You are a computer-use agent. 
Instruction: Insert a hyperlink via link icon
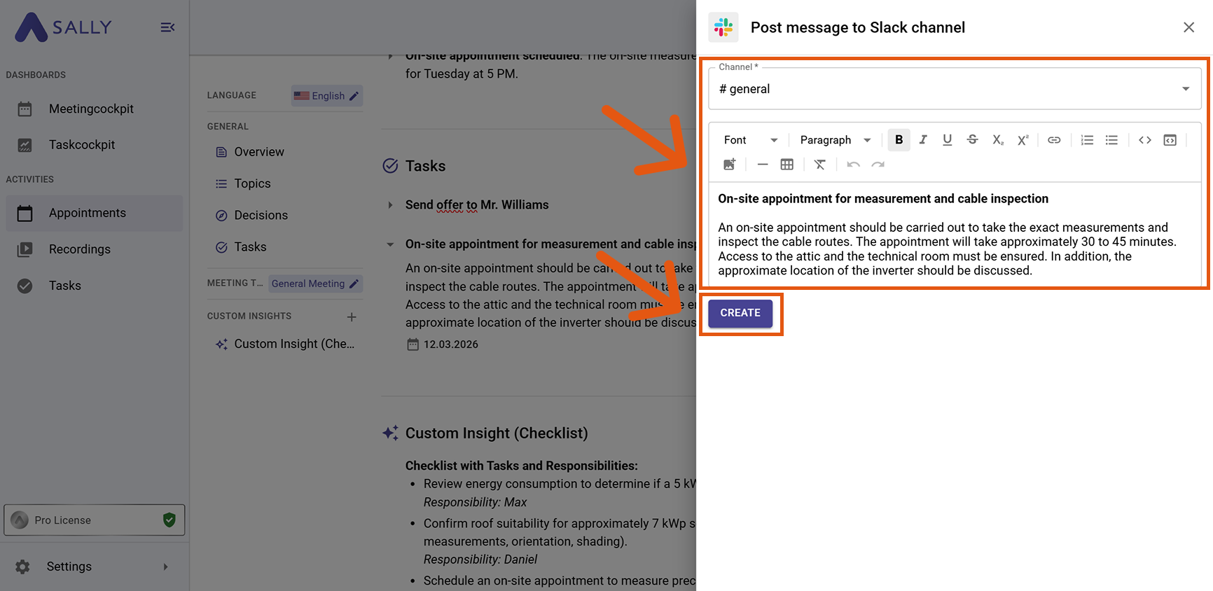(x=1053, y=140)
